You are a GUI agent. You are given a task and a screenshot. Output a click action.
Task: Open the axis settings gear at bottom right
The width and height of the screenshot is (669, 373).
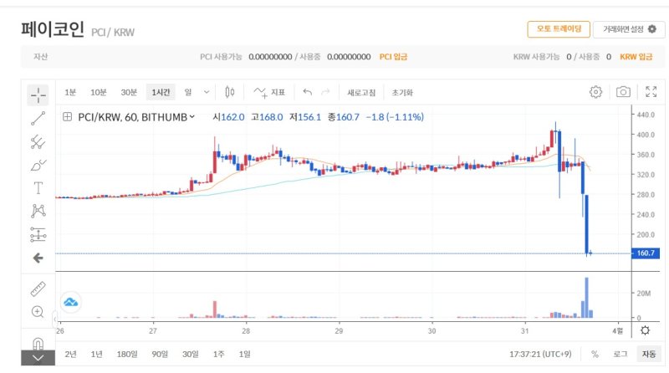tap(645, 330)
